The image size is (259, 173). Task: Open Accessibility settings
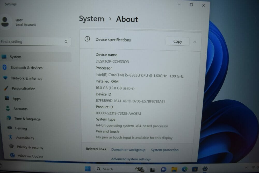25,138
